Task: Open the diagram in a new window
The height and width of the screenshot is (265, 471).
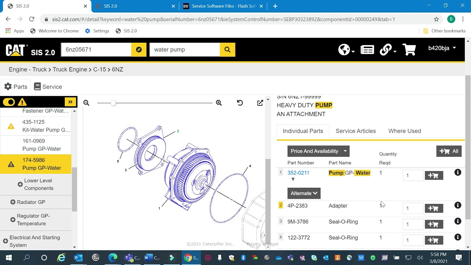Action: (260, 103)
